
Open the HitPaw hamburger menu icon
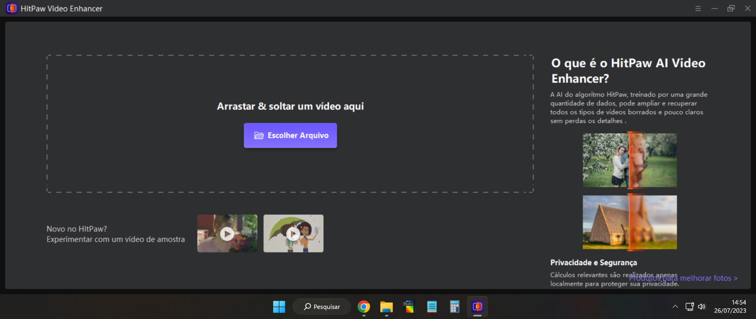(698, 8)
